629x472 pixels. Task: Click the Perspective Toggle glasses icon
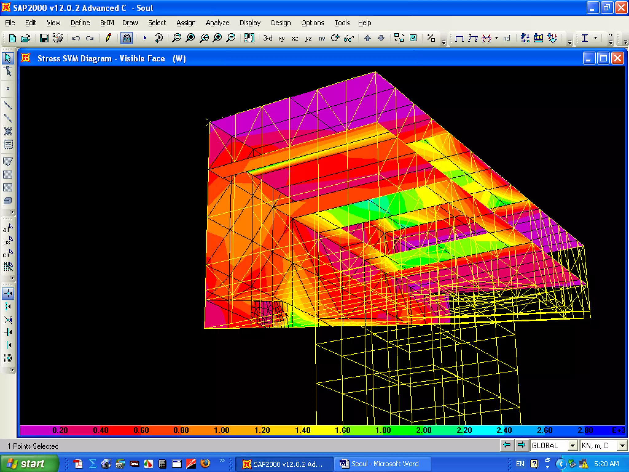(x=349, y=38)
